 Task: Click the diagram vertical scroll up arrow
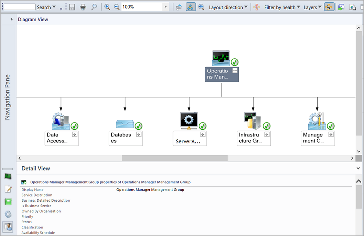358,28
